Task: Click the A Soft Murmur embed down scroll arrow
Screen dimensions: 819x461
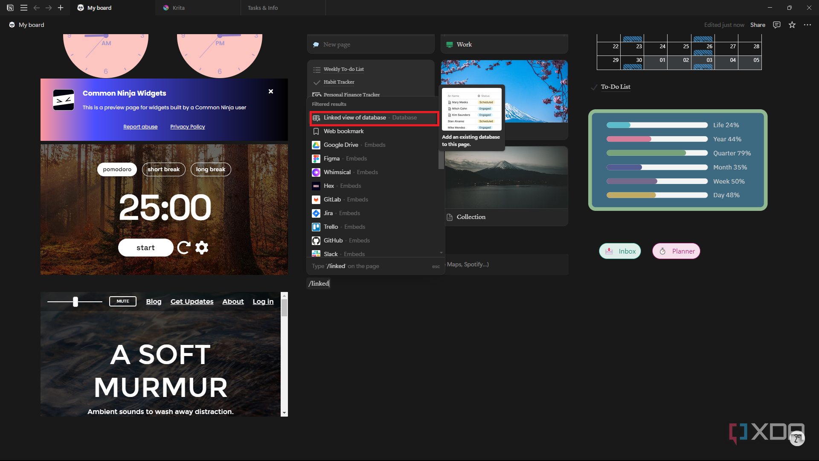Action: 284,413
